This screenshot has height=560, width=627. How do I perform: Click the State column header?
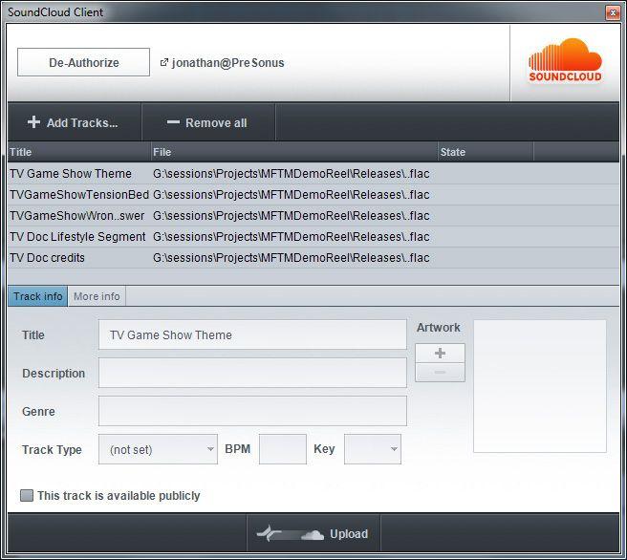click(486, 152)
